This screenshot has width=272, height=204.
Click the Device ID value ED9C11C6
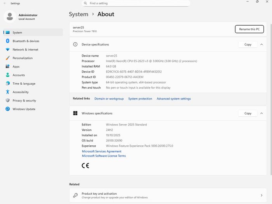[x=134, y=71]
